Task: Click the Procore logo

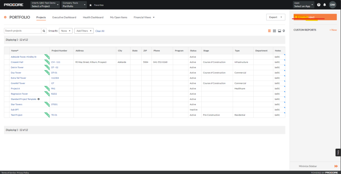Action: pos(13,5)
